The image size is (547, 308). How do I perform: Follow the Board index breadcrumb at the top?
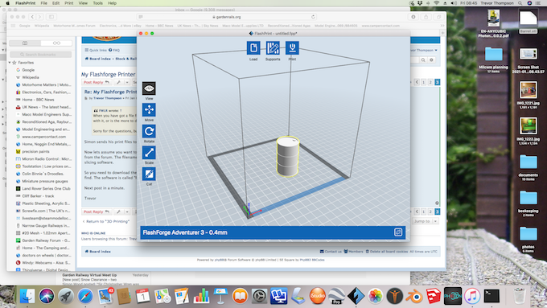98,59
